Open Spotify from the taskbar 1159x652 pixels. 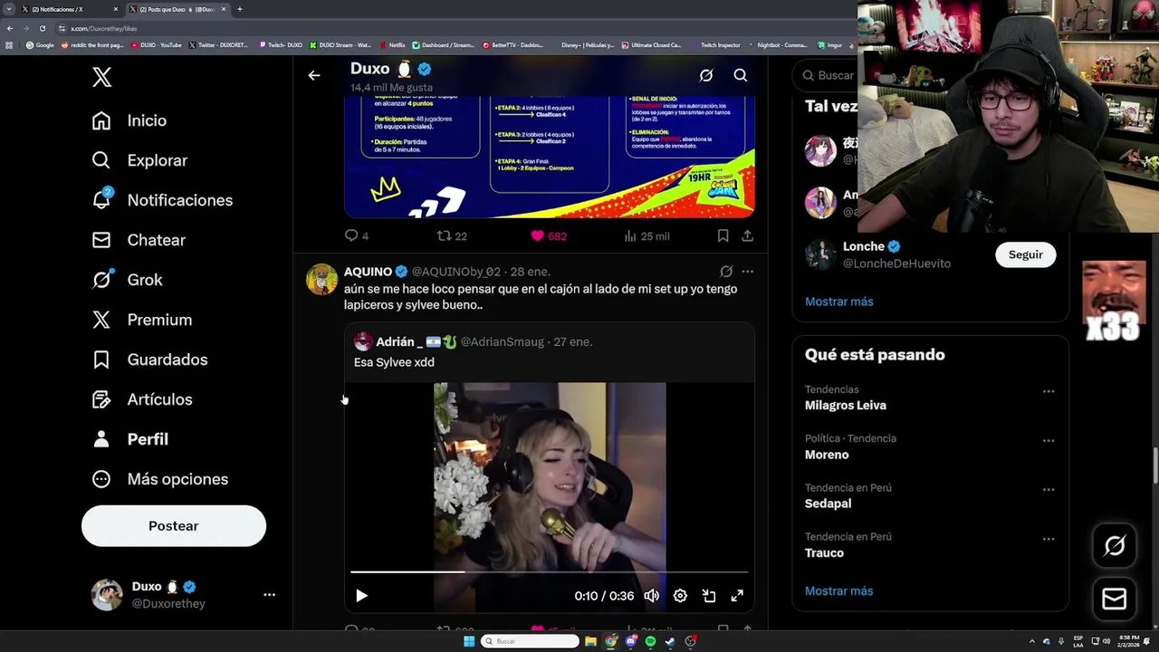pyautogui.click(x=650, y=641)
